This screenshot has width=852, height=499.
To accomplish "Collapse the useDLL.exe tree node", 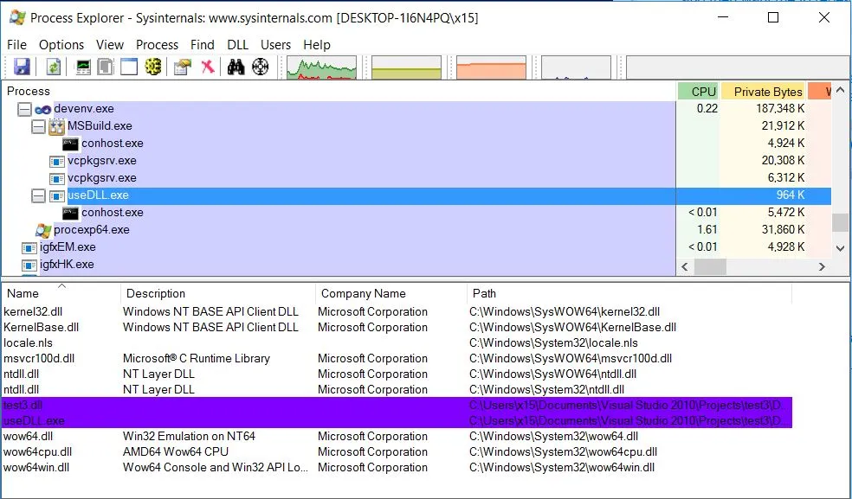I will (x=38, y=195).
